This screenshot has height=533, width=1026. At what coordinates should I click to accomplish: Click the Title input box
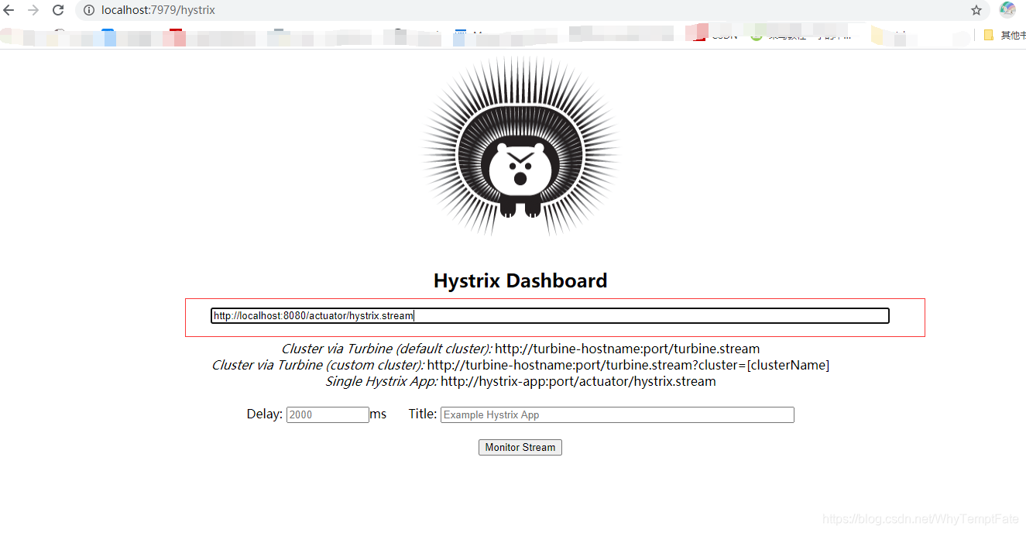(617, 414)
